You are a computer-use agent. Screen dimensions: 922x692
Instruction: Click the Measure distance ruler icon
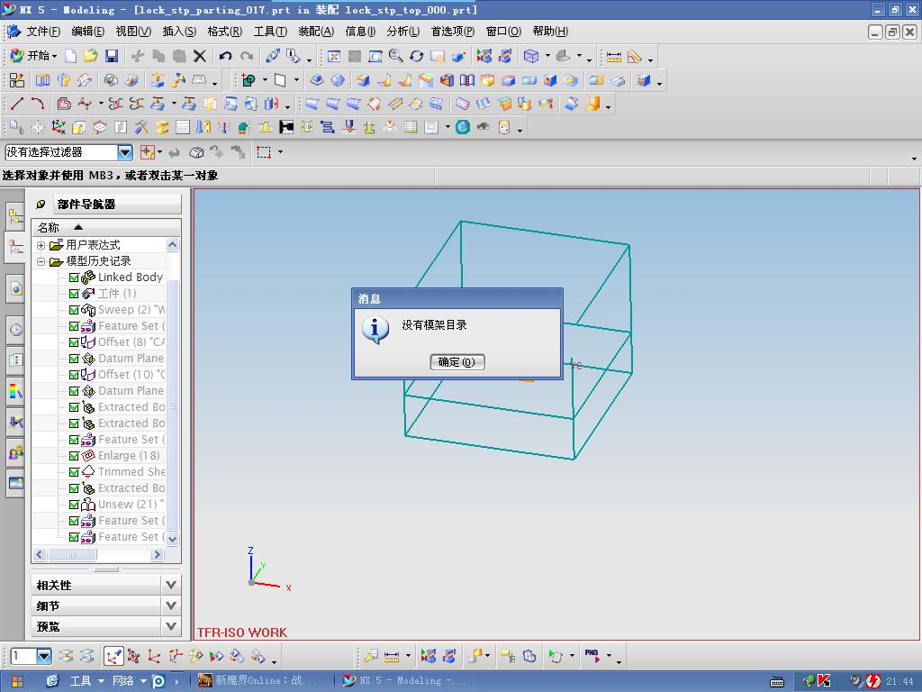[x=614, y=57]
